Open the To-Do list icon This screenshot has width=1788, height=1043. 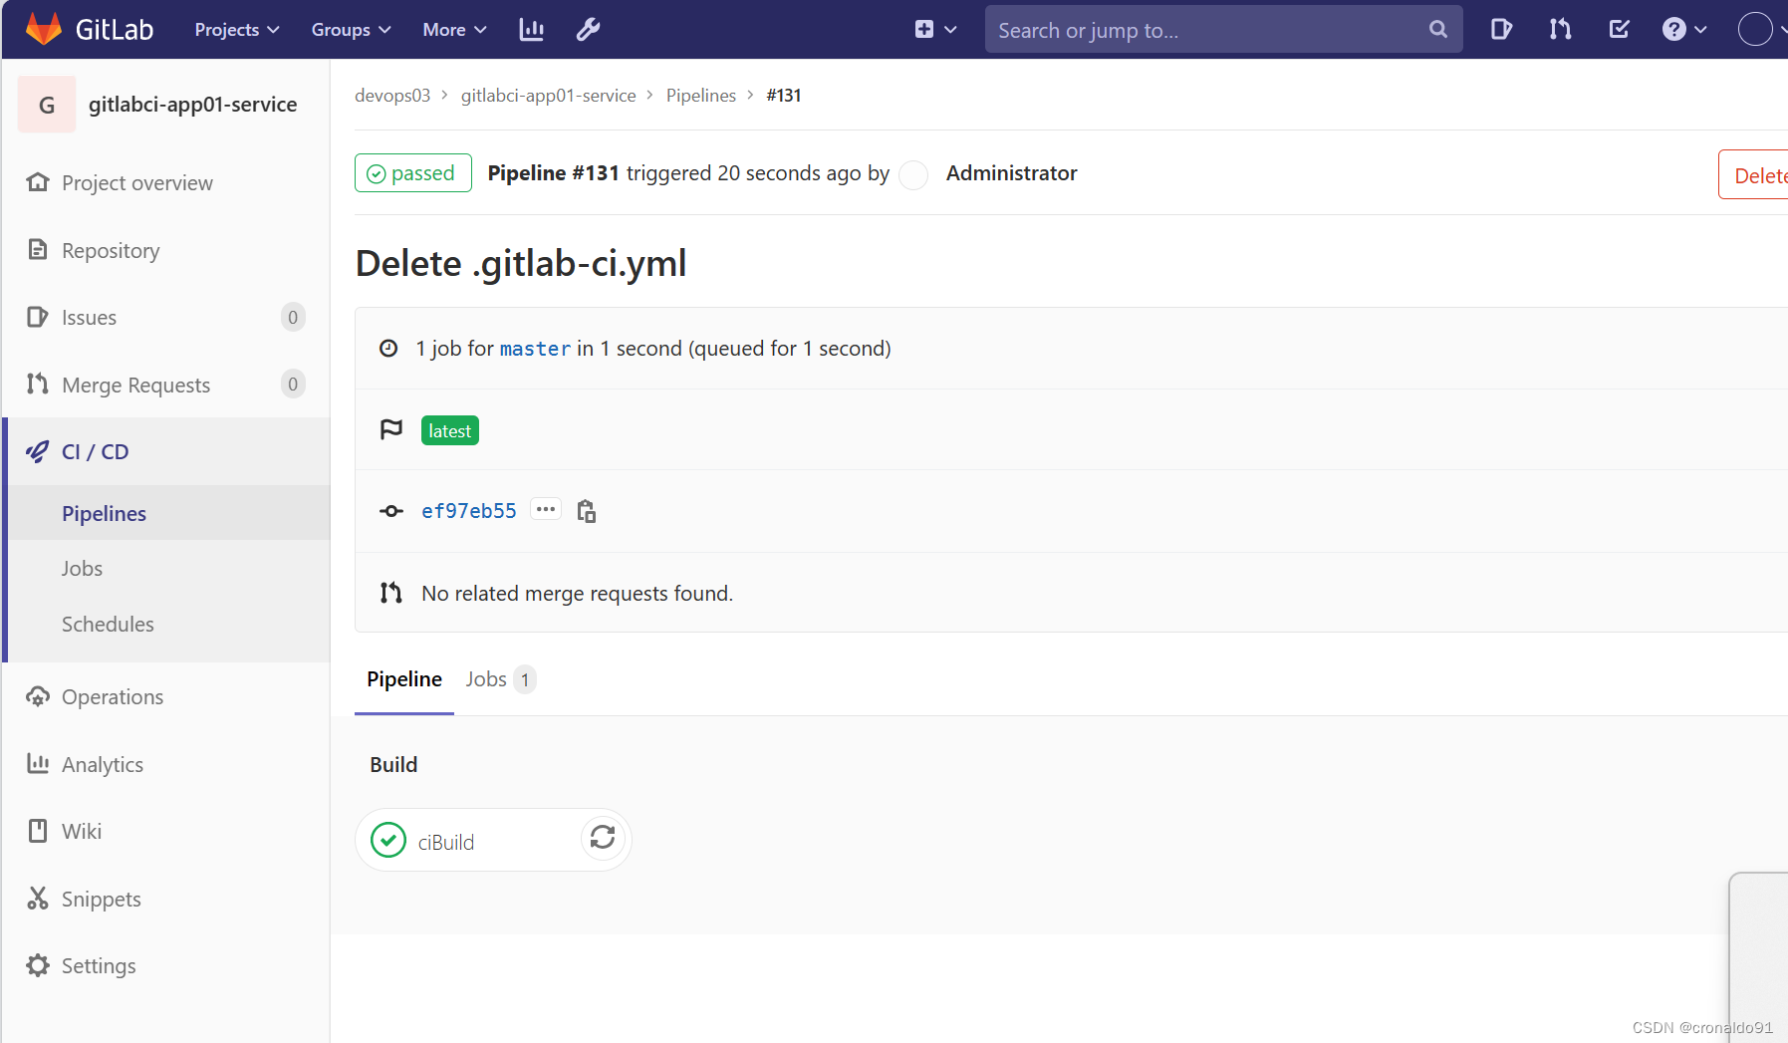[1619, 30]
